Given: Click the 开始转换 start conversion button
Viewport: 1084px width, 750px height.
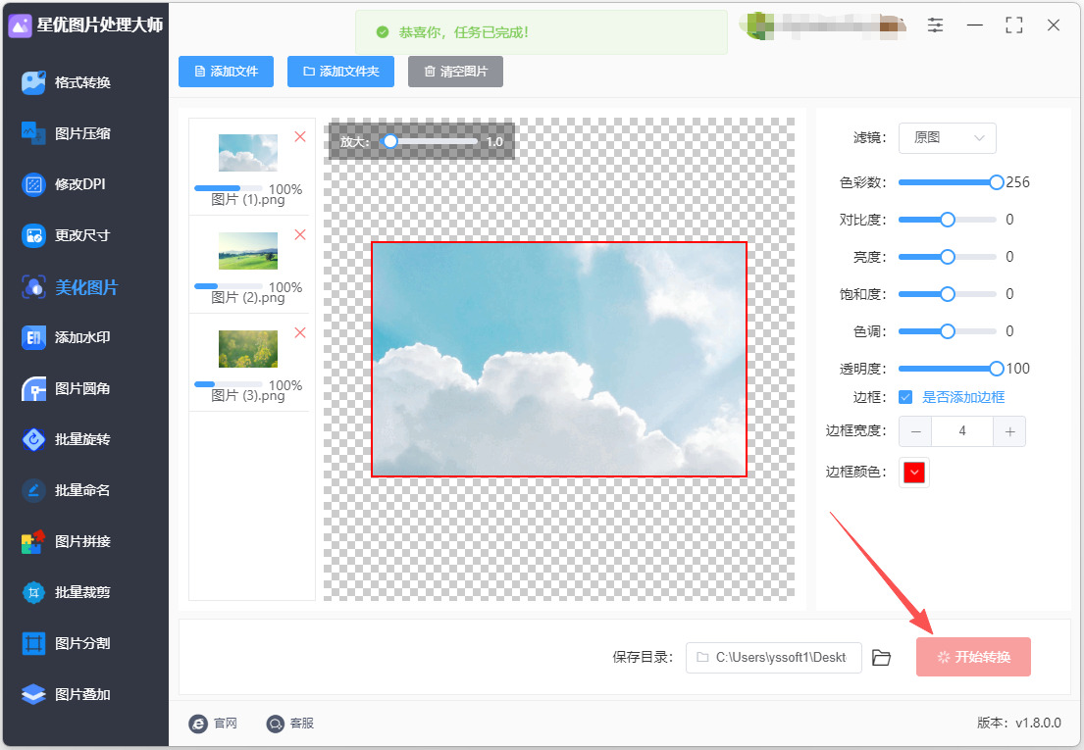Looking at the screenshot, I should (973, 657).
